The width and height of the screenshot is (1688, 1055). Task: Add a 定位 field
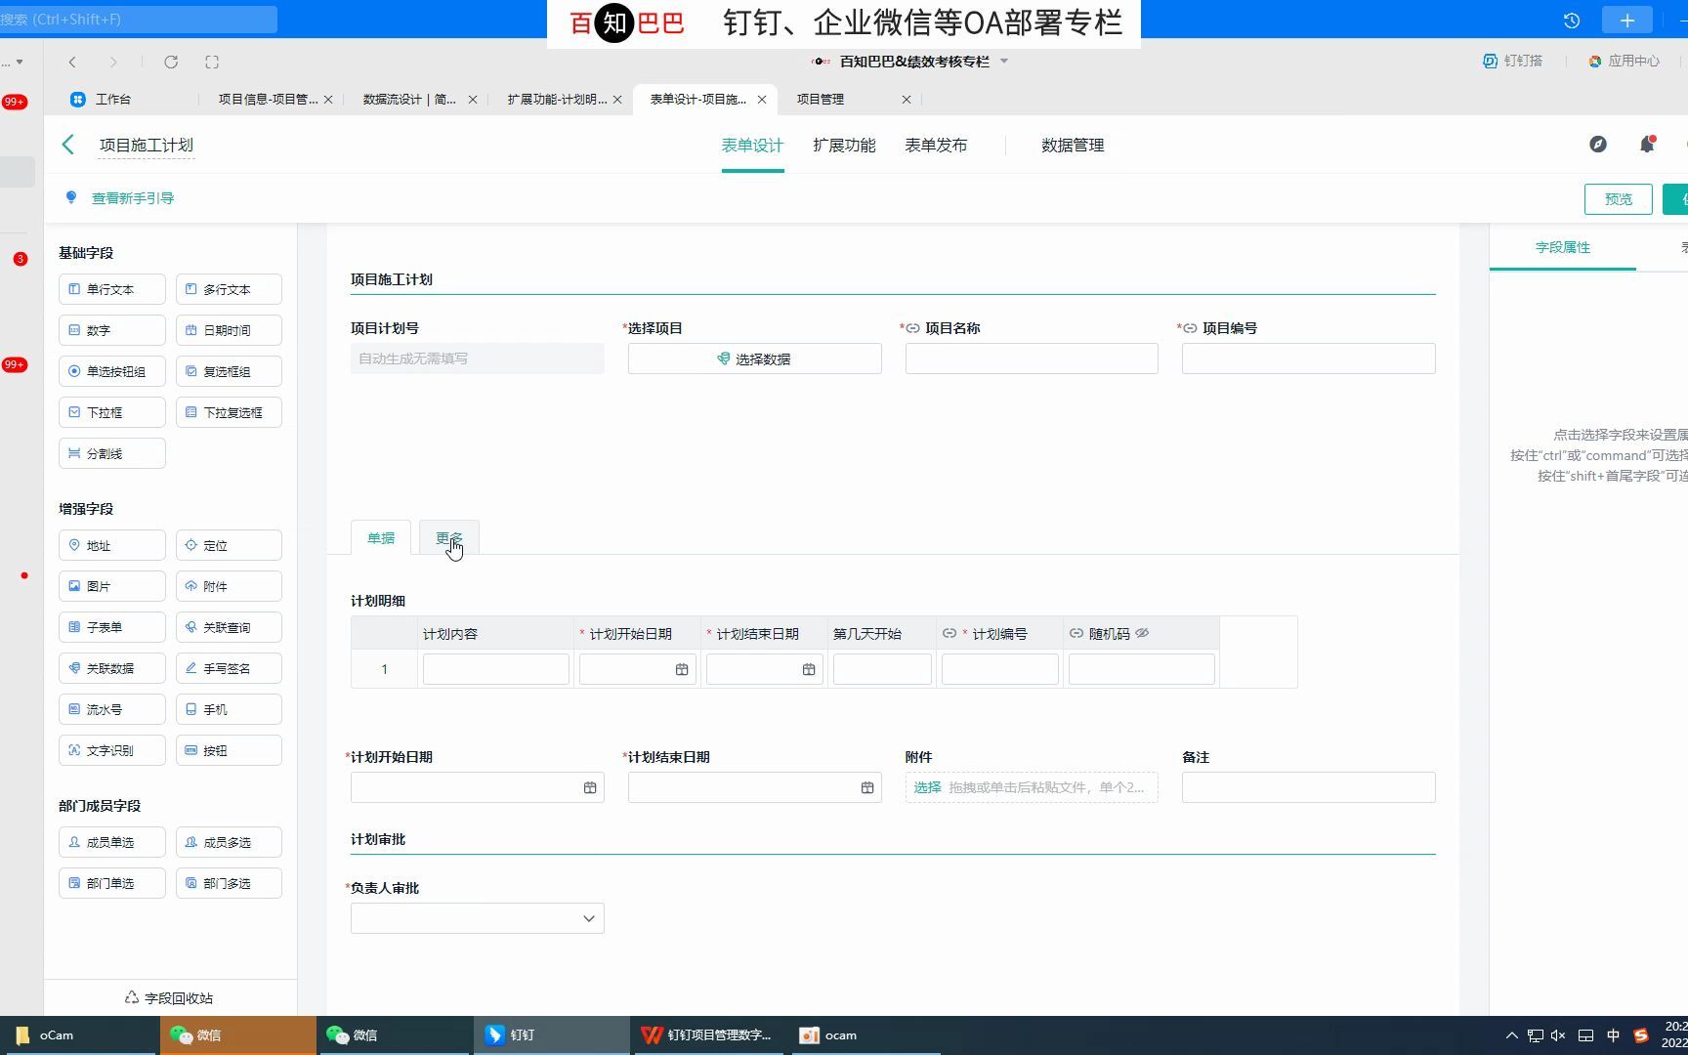229,545
